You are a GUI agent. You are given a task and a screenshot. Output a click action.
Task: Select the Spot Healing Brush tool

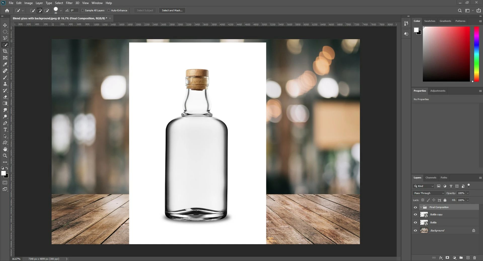[x=5, y=71]
